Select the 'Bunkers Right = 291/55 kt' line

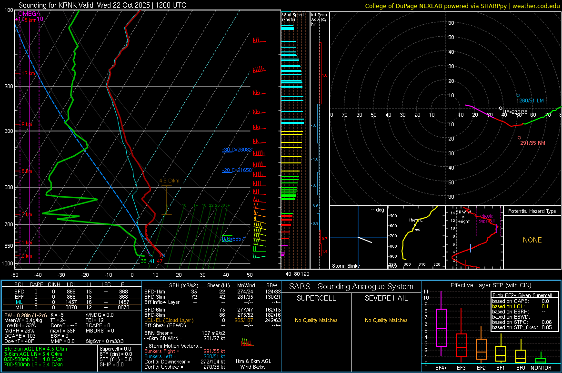(185, 351)
